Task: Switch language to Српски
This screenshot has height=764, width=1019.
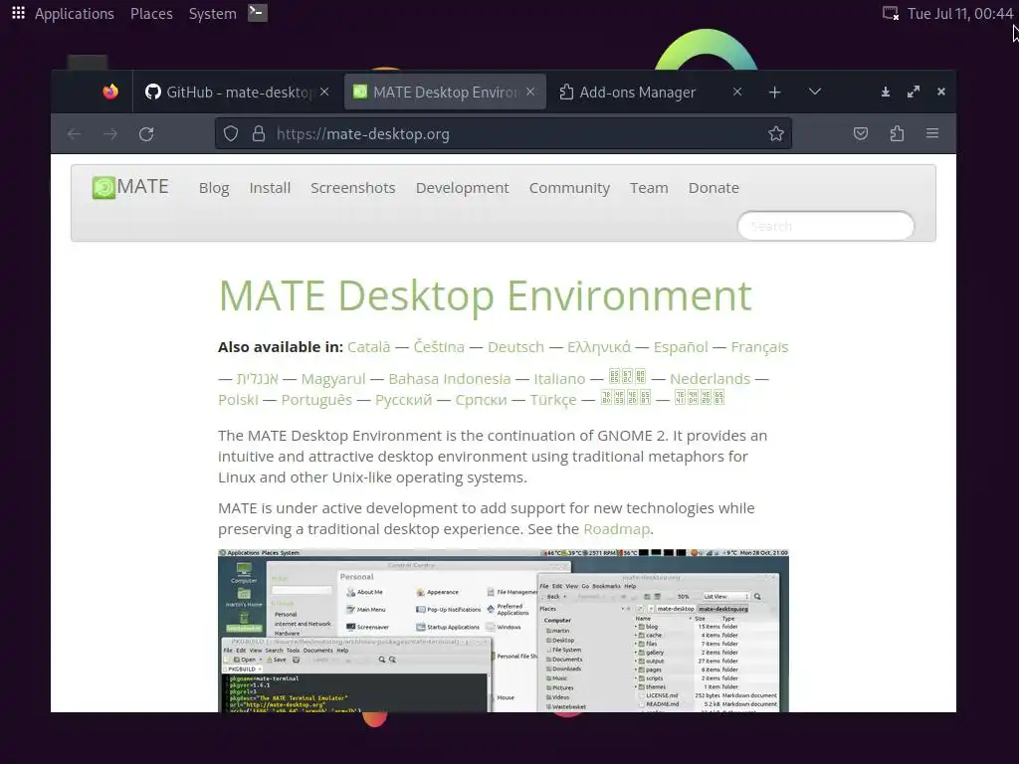Action: tap(481, 400)
